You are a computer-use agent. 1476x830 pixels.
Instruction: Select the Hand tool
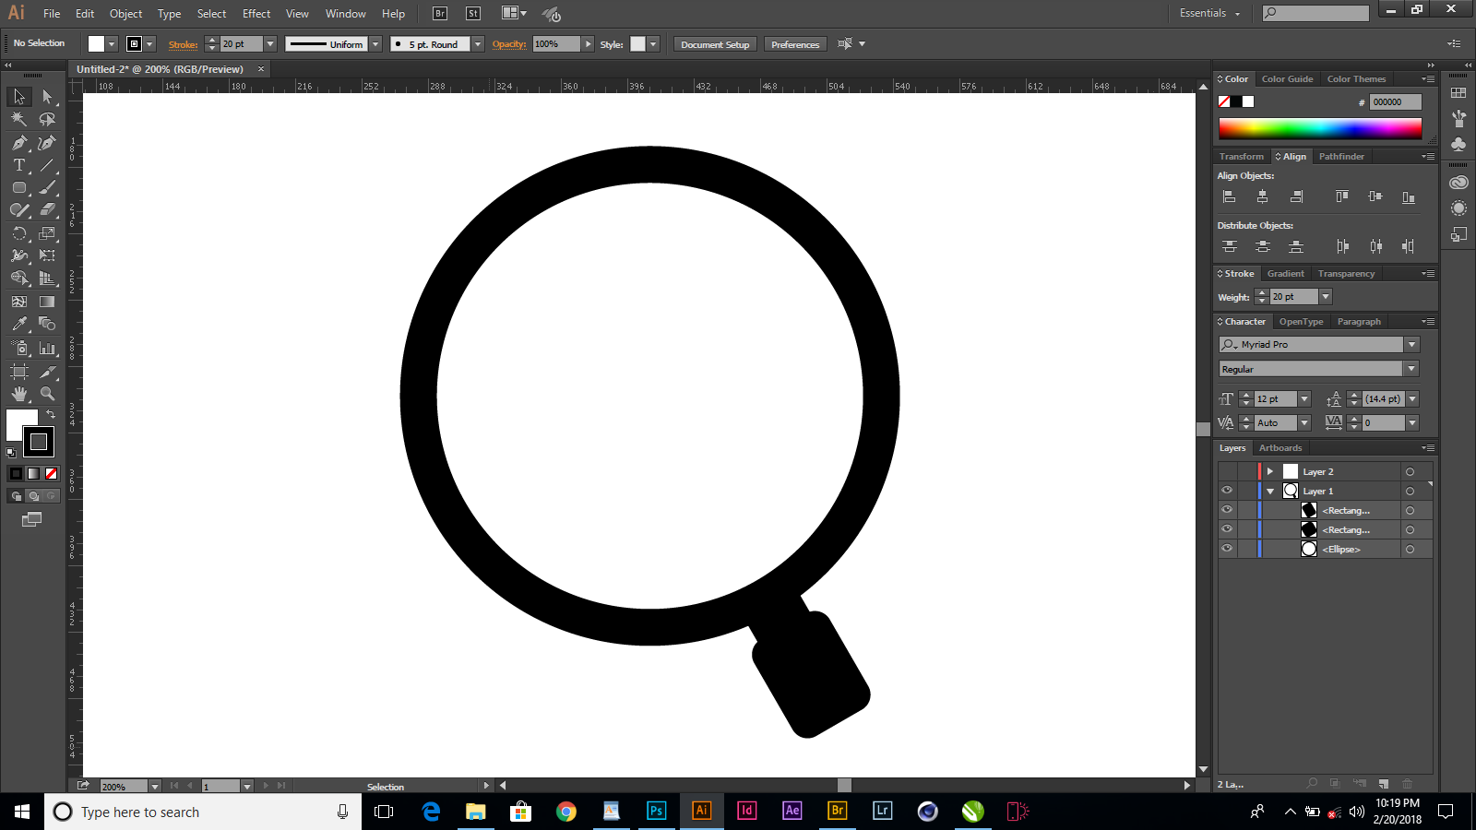click(x=19, y=394)
